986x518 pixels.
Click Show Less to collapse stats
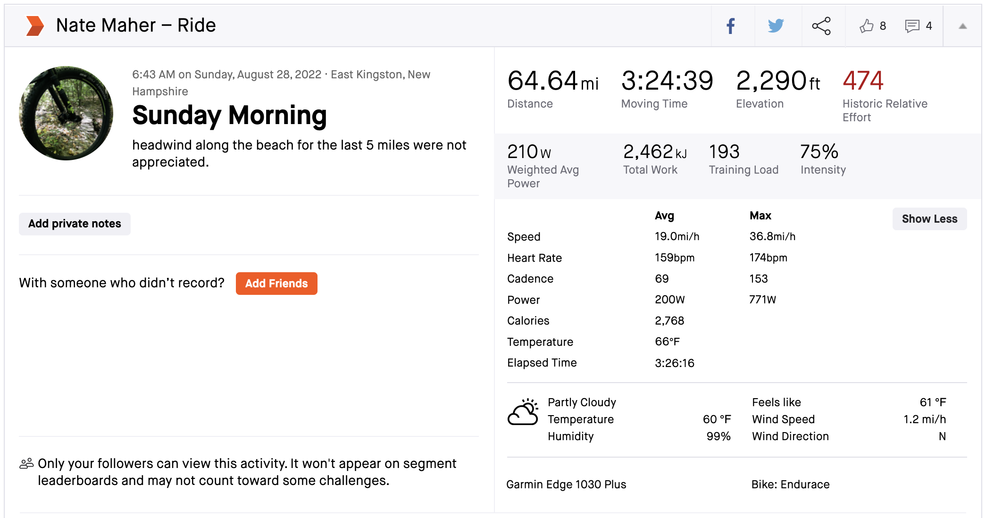(929, 219)
